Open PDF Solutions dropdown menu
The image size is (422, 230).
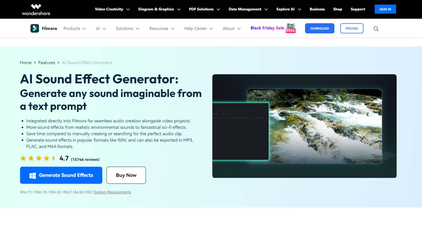coord(204,9)
